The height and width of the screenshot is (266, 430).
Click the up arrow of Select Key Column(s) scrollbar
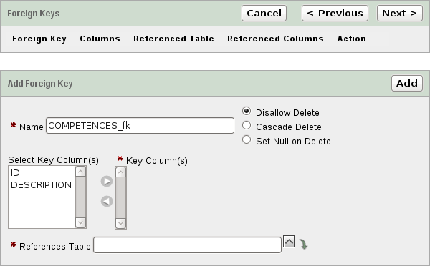(x=80, y=172)
